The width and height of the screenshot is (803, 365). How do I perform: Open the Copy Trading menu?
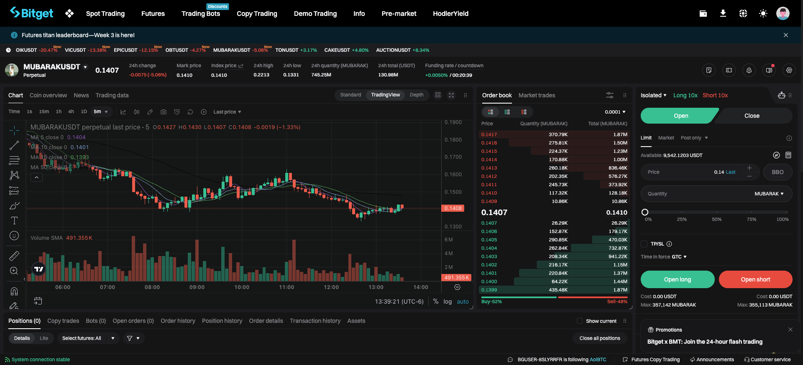click(257, 13)
